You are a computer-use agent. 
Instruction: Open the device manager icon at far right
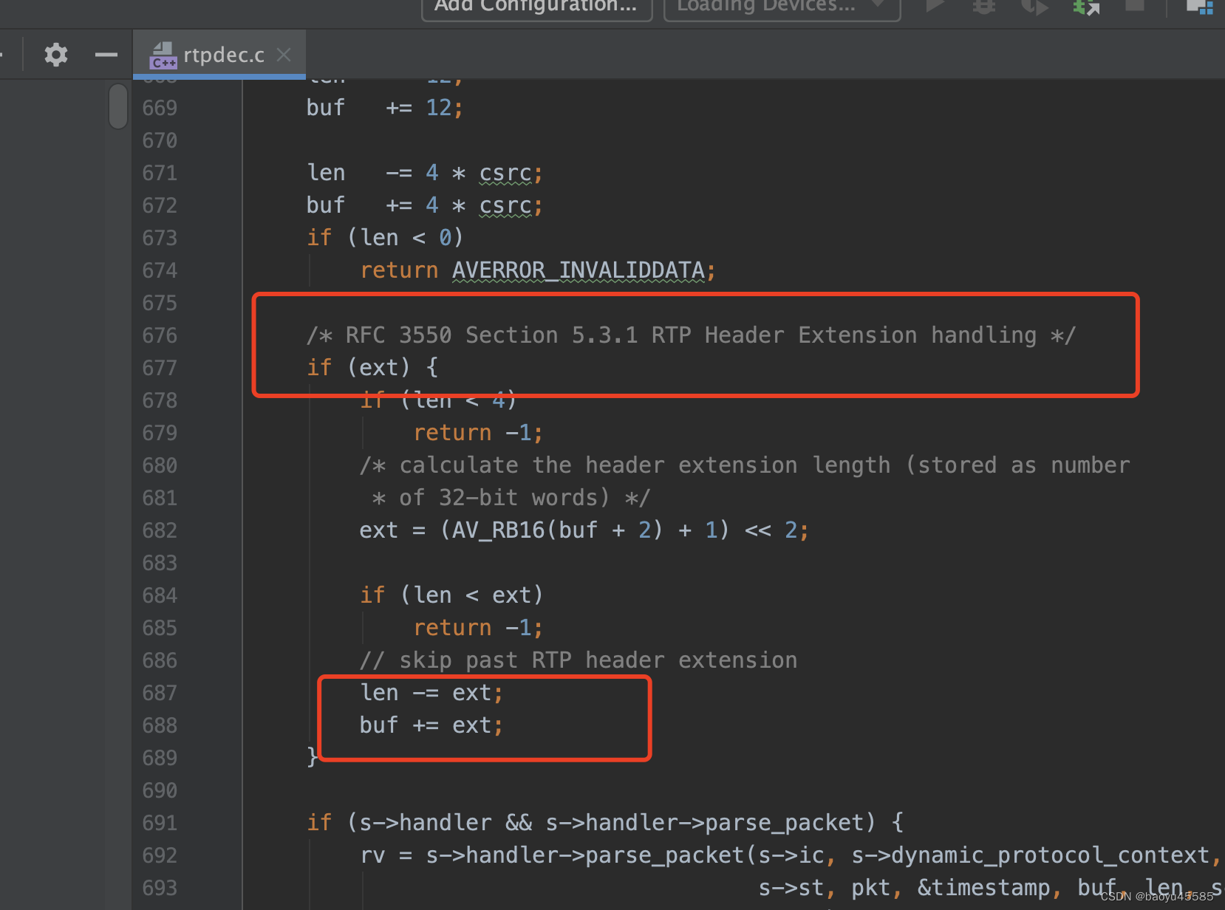[1200, 6]
